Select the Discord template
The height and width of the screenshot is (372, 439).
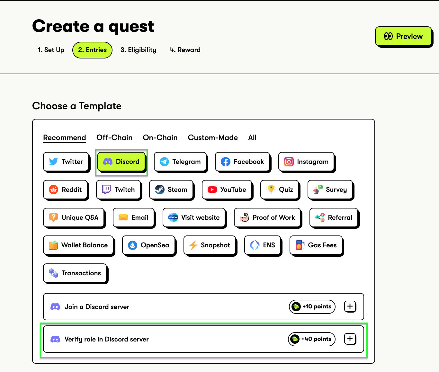coord(121,162)
